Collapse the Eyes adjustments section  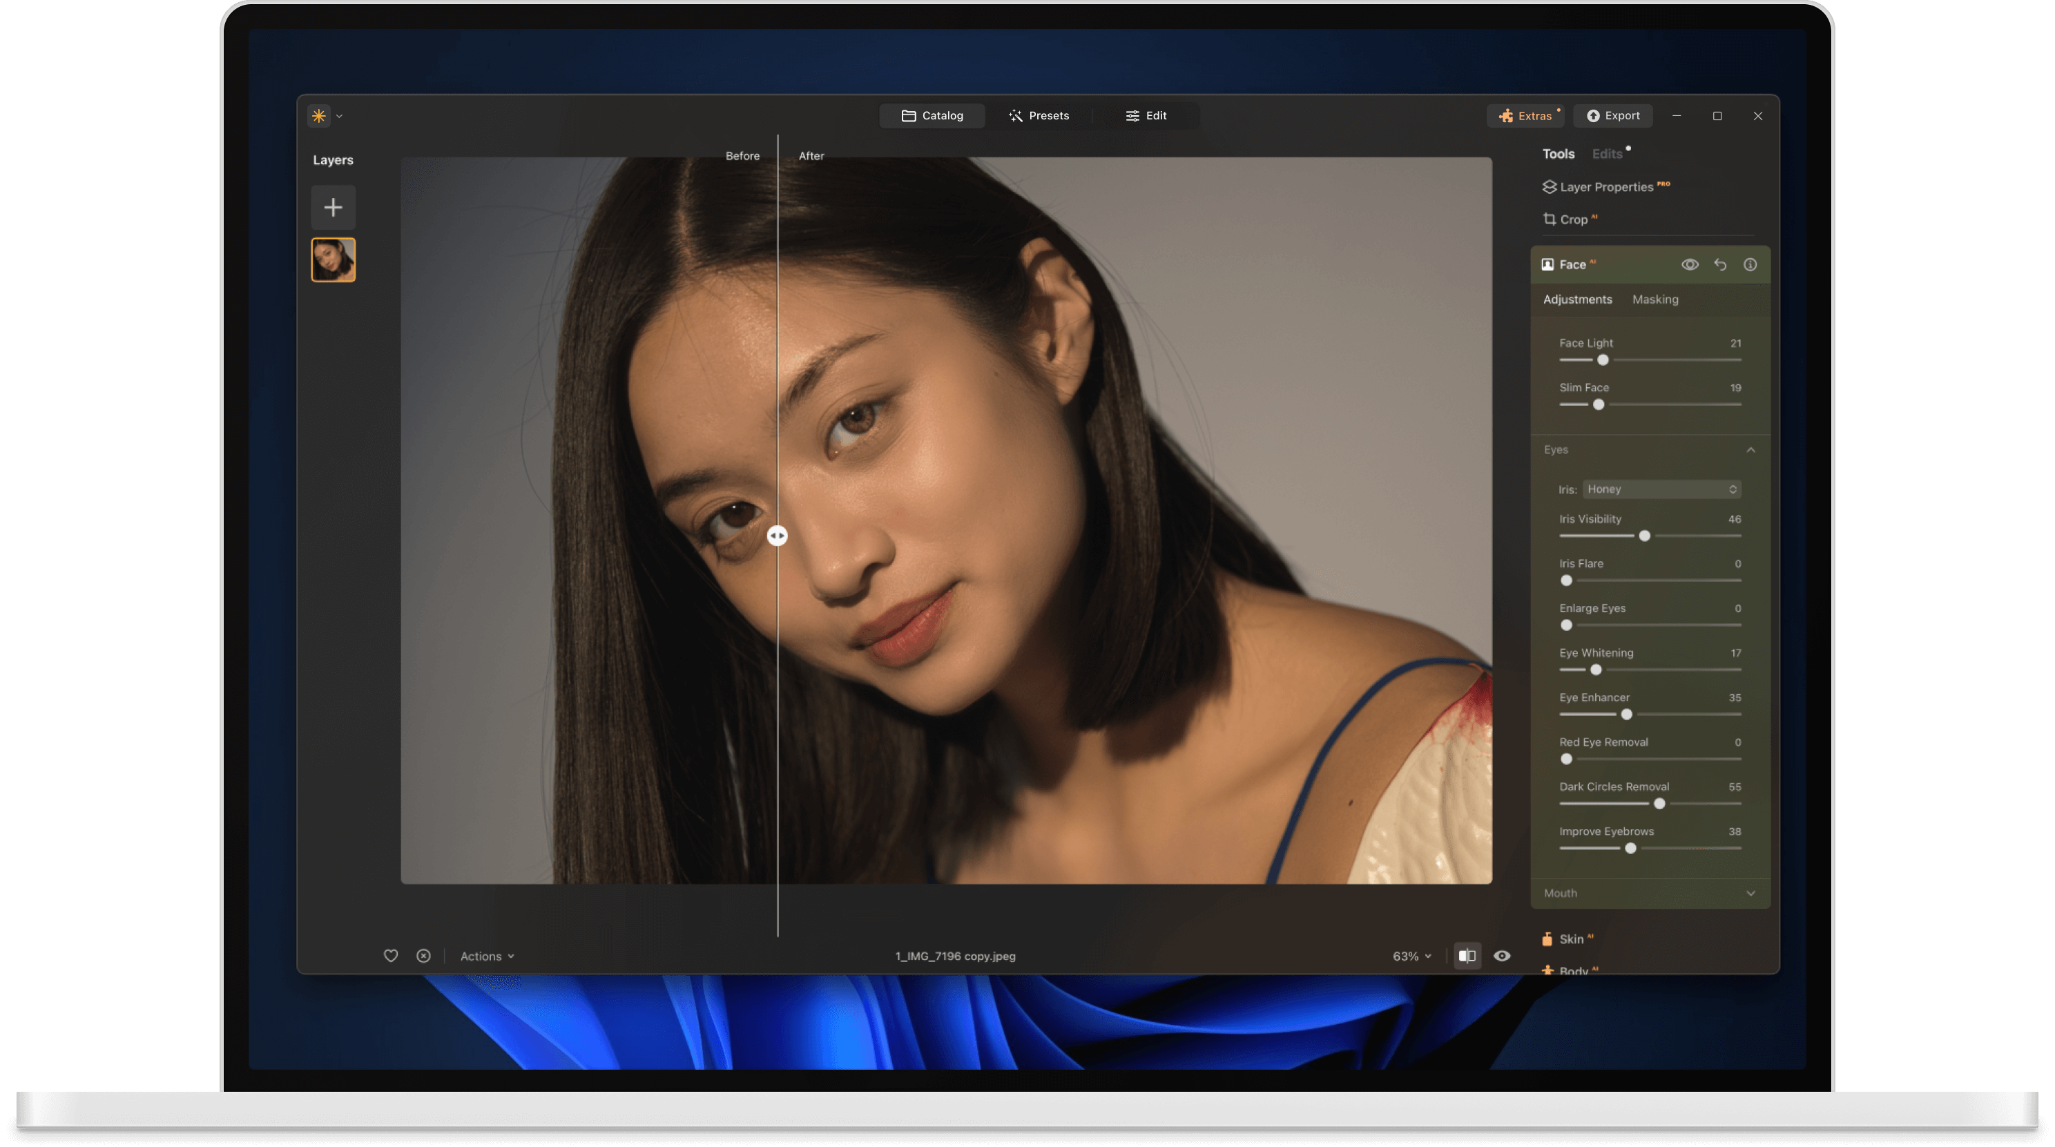[1751, 449]
